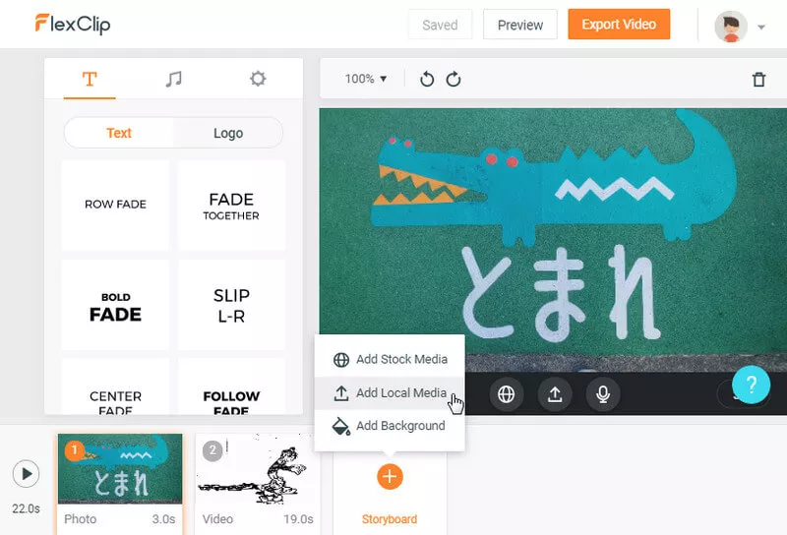Click the Saved button
Viewport: 787px width, 535px height.
(440, 25)
